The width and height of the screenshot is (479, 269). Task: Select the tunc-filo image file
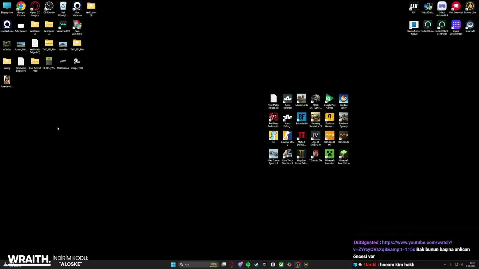[63, 45]
